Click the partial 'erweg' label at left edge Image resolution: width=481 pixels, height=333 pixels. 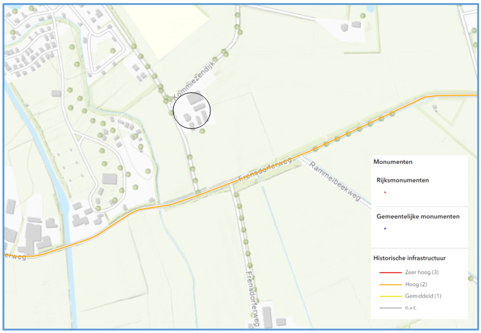(x=16, y=256)
